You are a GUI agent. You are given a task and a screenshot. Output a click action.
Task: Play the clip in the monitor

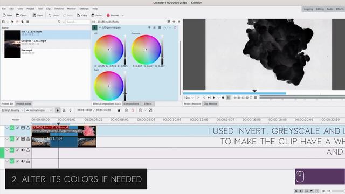(x=214, y=98)
